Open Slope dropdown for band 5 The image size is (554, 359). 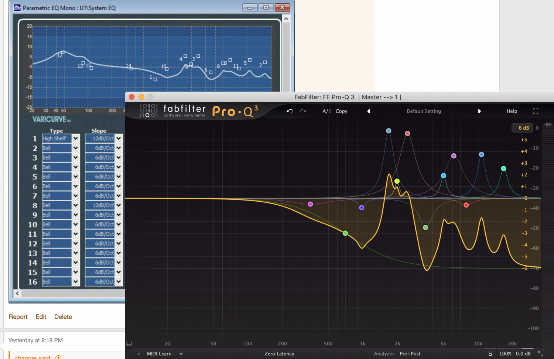coord(119,177)
